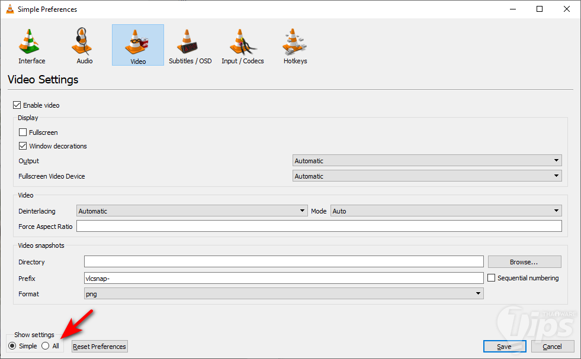581x359 pixels.
Task: Click the VLC cone title bar icon
Action: pos(10,9)
